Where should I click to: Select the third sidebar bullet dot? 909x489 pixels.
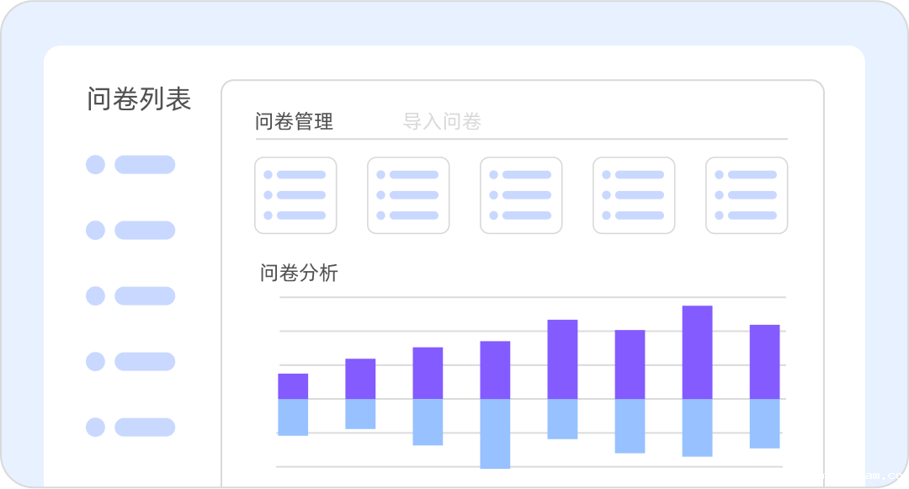[x=93, y=296]
